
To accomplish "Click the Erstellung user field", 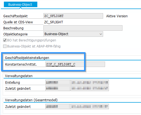I will click(58, 83).
